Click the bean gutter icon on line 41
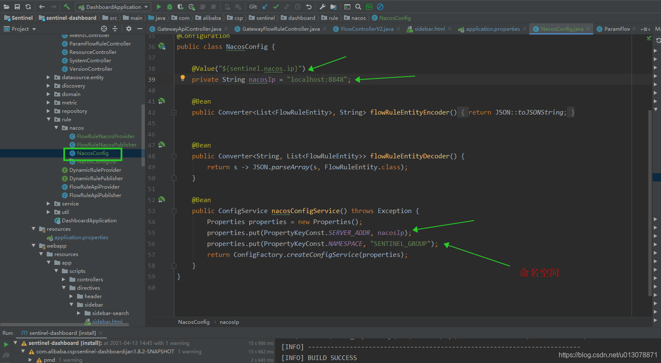This screenshot has width=661, height=363. pos(162,101)
